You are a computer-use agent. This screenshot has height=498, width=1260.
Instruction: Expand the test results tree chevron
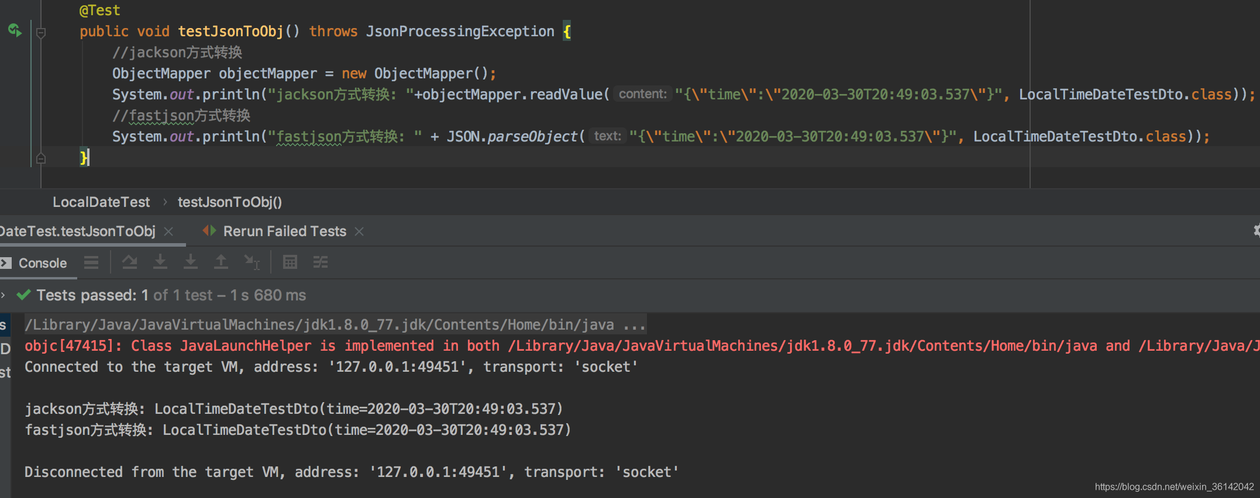(x=4, y=295)
